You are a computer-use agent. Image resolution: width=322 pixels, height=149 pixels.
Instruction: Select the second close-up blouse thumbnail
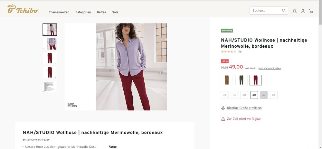click(50, 44)
